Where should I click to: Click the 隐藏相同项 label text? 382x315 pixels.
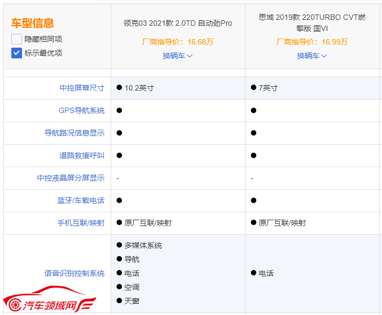(x=43, y=39)
